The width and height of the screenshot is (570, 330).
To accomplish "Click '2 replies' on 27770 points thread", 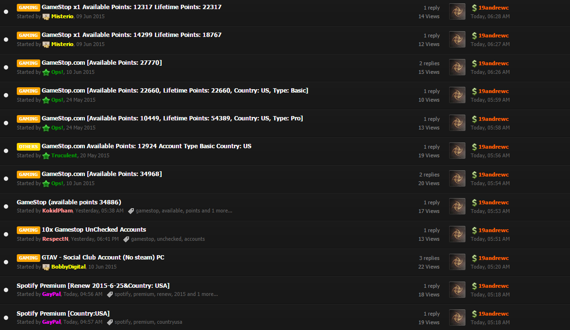I will click(x=429, y=63).
